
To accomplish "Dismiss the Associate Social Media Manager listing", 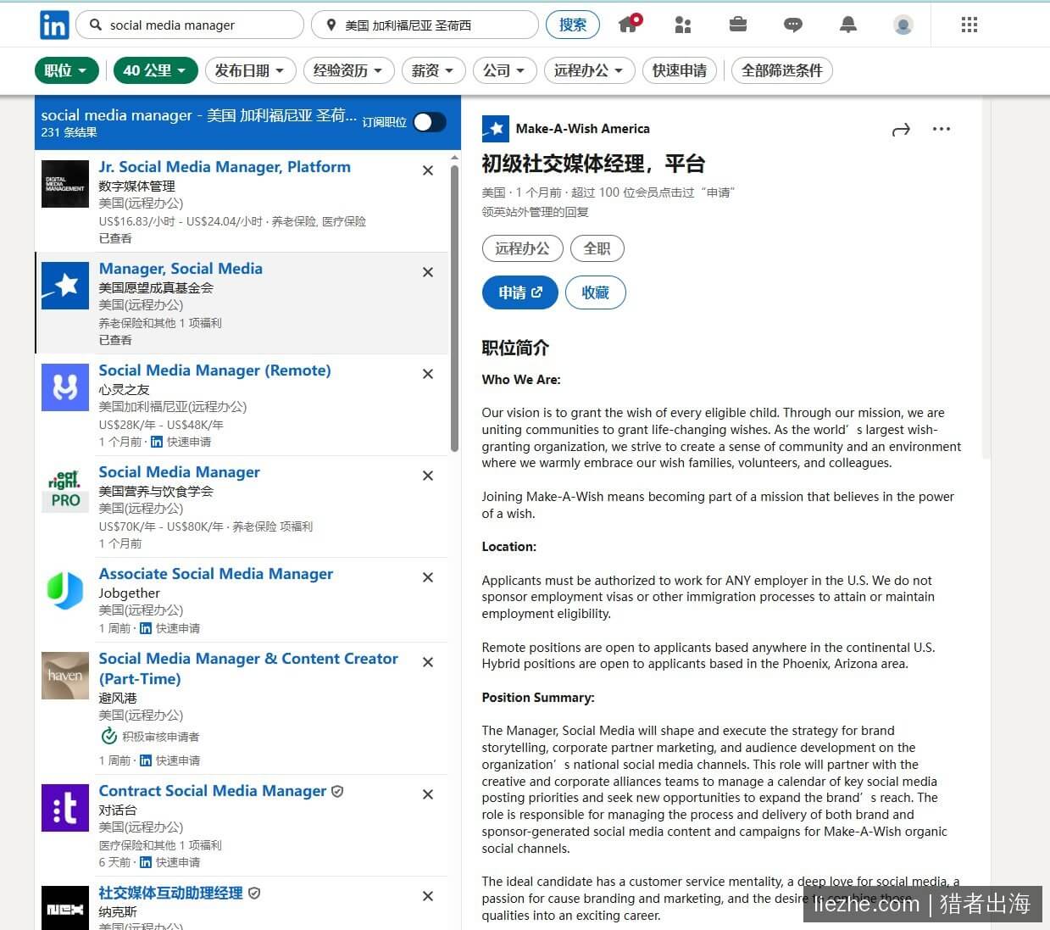I will tap(428, 577).
